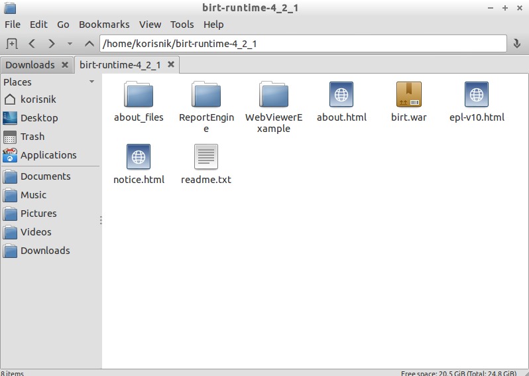The width and height of the screenshot is (529, 376).
Task: Select the about.html file
Action: tap(341, 102)
